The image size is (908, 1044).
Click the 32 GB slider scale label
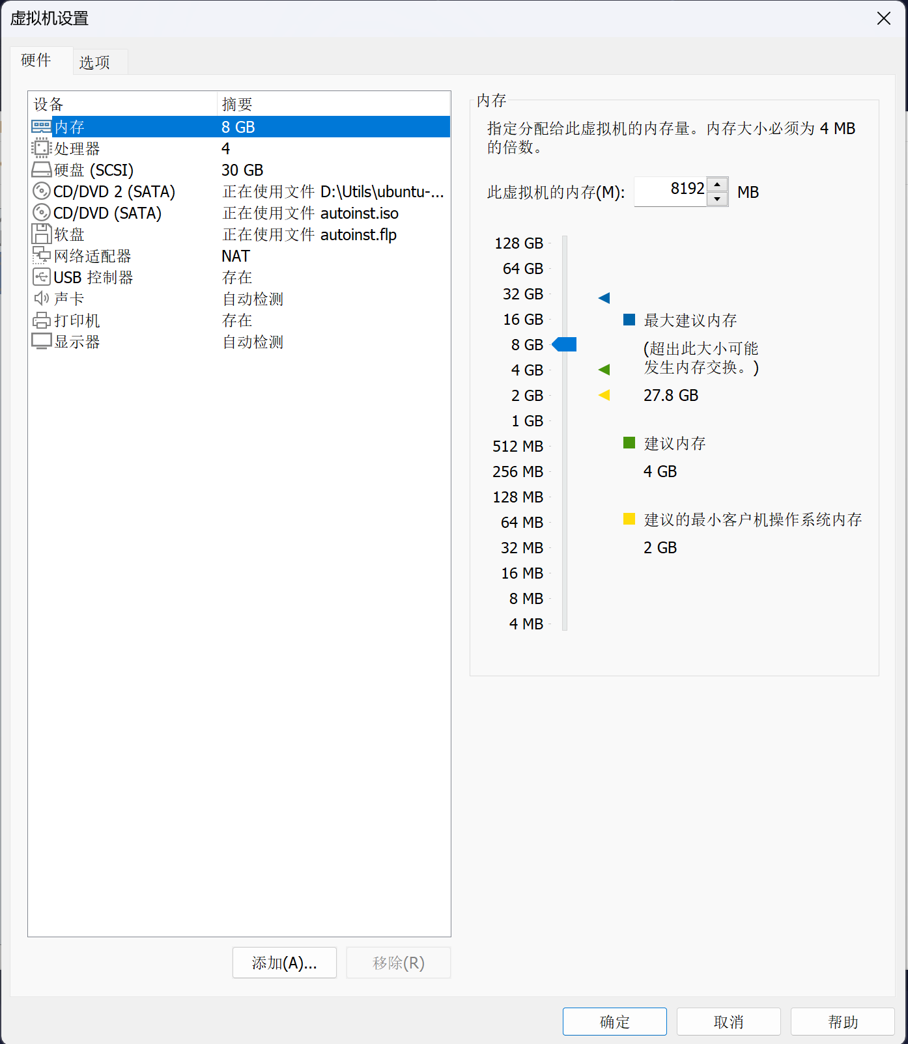click(523, 294)
